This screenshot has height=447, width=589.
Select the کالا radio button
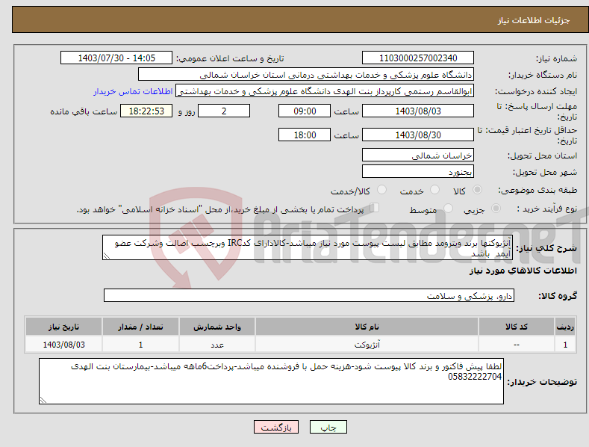pyautogui.click(x=478, y=190)
